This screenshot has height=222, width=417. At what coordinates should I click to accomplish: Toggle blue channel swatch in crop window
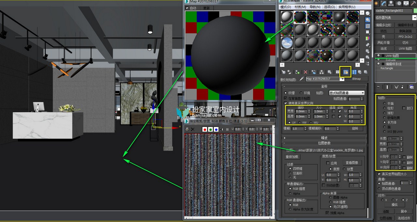pos(216,129)
